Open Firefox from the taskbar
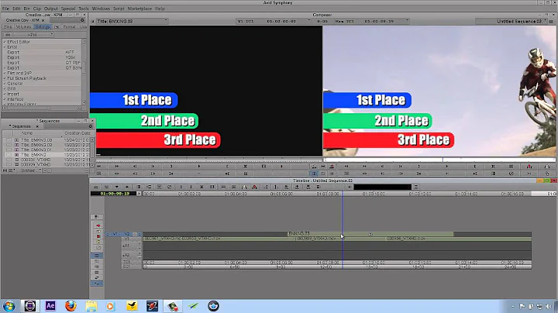Screen dimensions: 558x313 coord(71,305)
